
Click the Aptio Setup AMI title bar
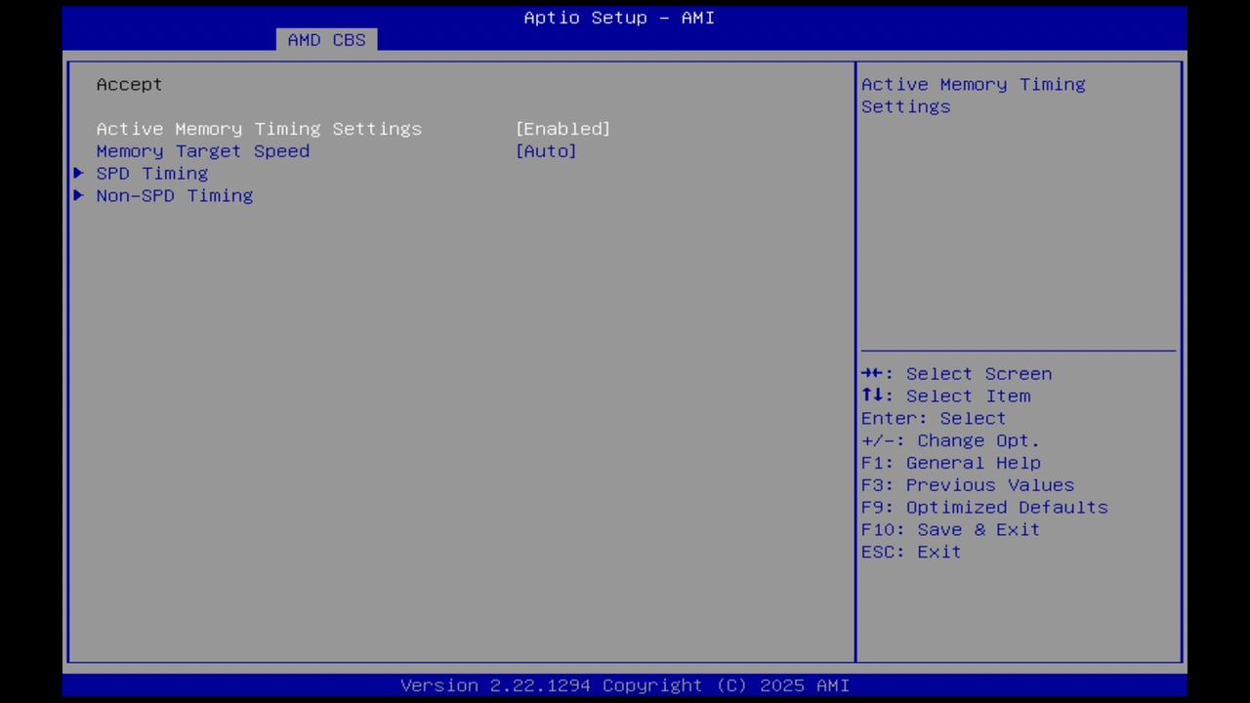(618, 18)
